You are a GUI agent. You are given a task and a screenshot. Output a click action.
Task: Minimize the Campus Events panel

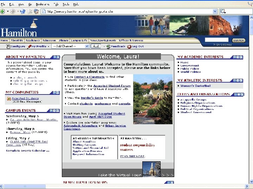(51, 111)
